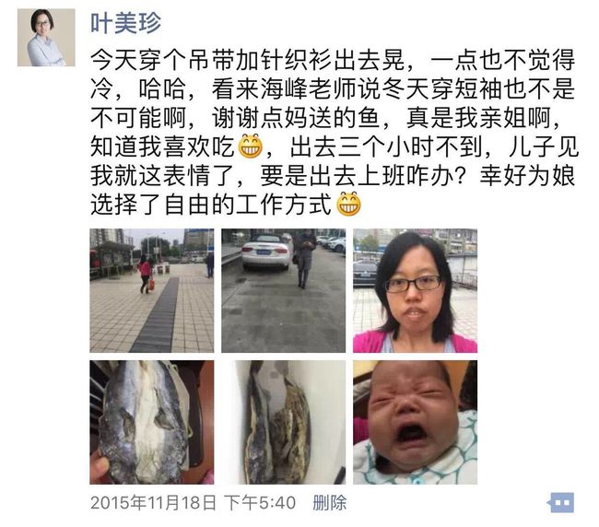View the selfie of woman wearing glasses
Image resolution: width=599 pixels, height=527 pixels.
click(x=415, y=290)
